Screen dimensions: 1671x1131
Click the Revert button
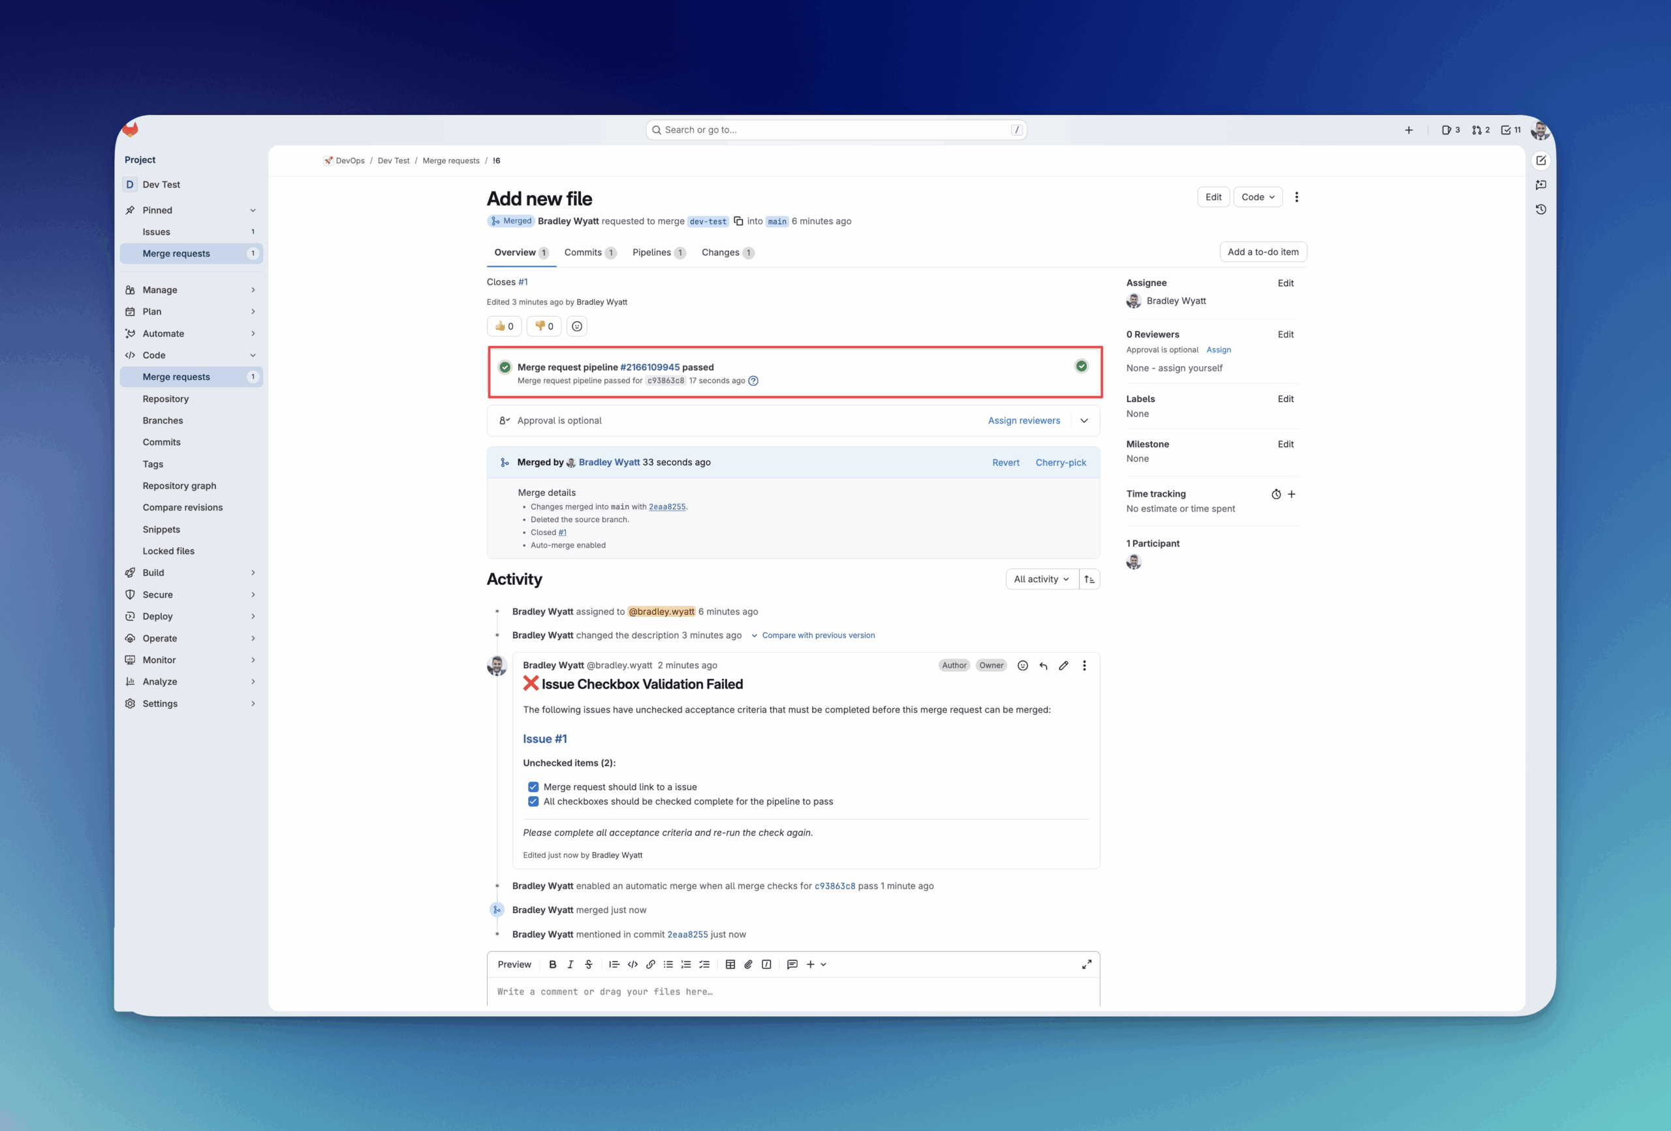pyautogui.click(x=1005, y=462)
